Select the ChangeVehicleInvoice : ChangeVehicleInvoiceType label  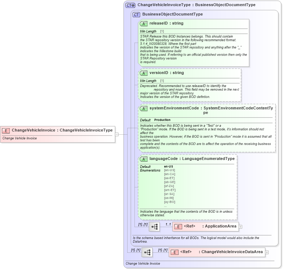click(x=62, y=130)
